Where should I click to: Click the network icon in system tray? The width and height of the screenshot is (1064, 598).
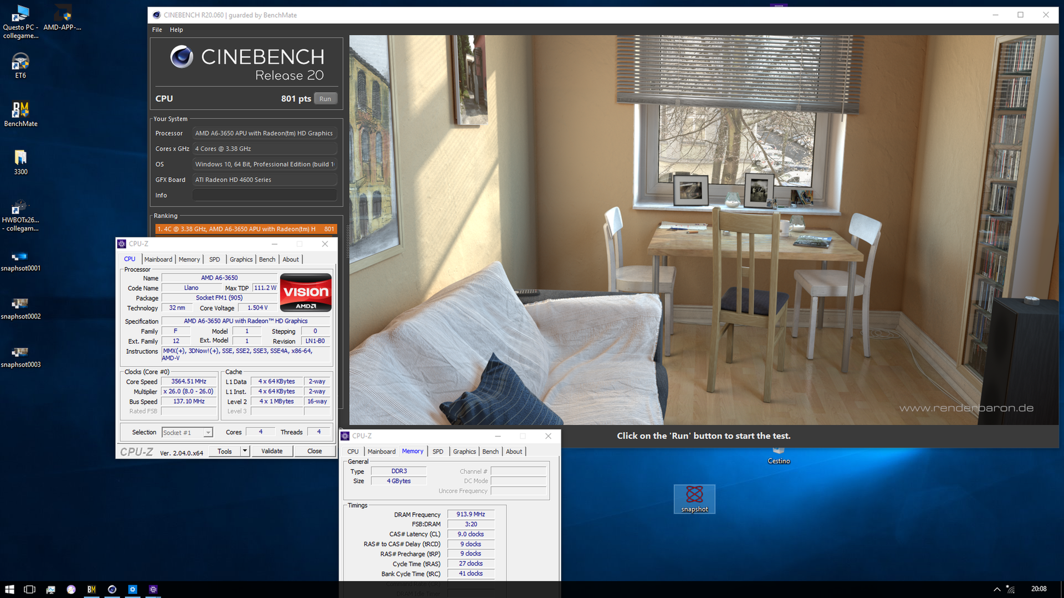point(1010,589)
